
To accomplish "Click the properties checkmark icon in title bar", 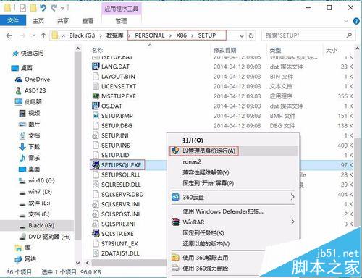I will click(22, 8).
